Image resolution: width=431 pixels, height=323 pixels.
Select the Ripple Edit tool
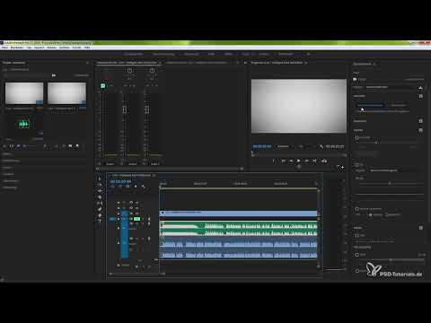coord(100,191)
